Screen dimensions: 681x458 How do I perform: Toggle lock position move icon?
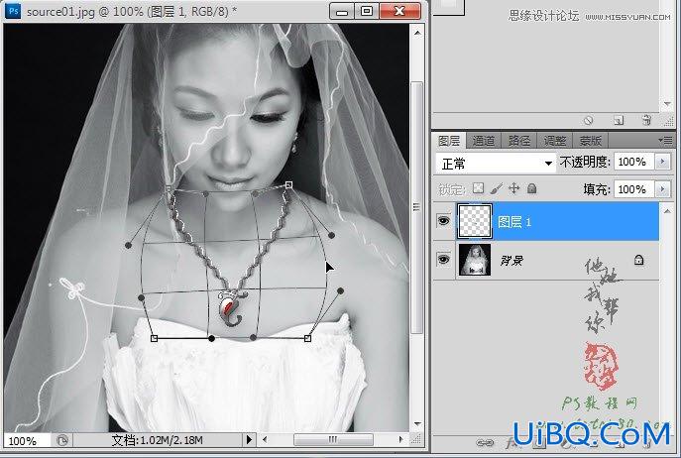pyautogui.click(x=514, y=188)
